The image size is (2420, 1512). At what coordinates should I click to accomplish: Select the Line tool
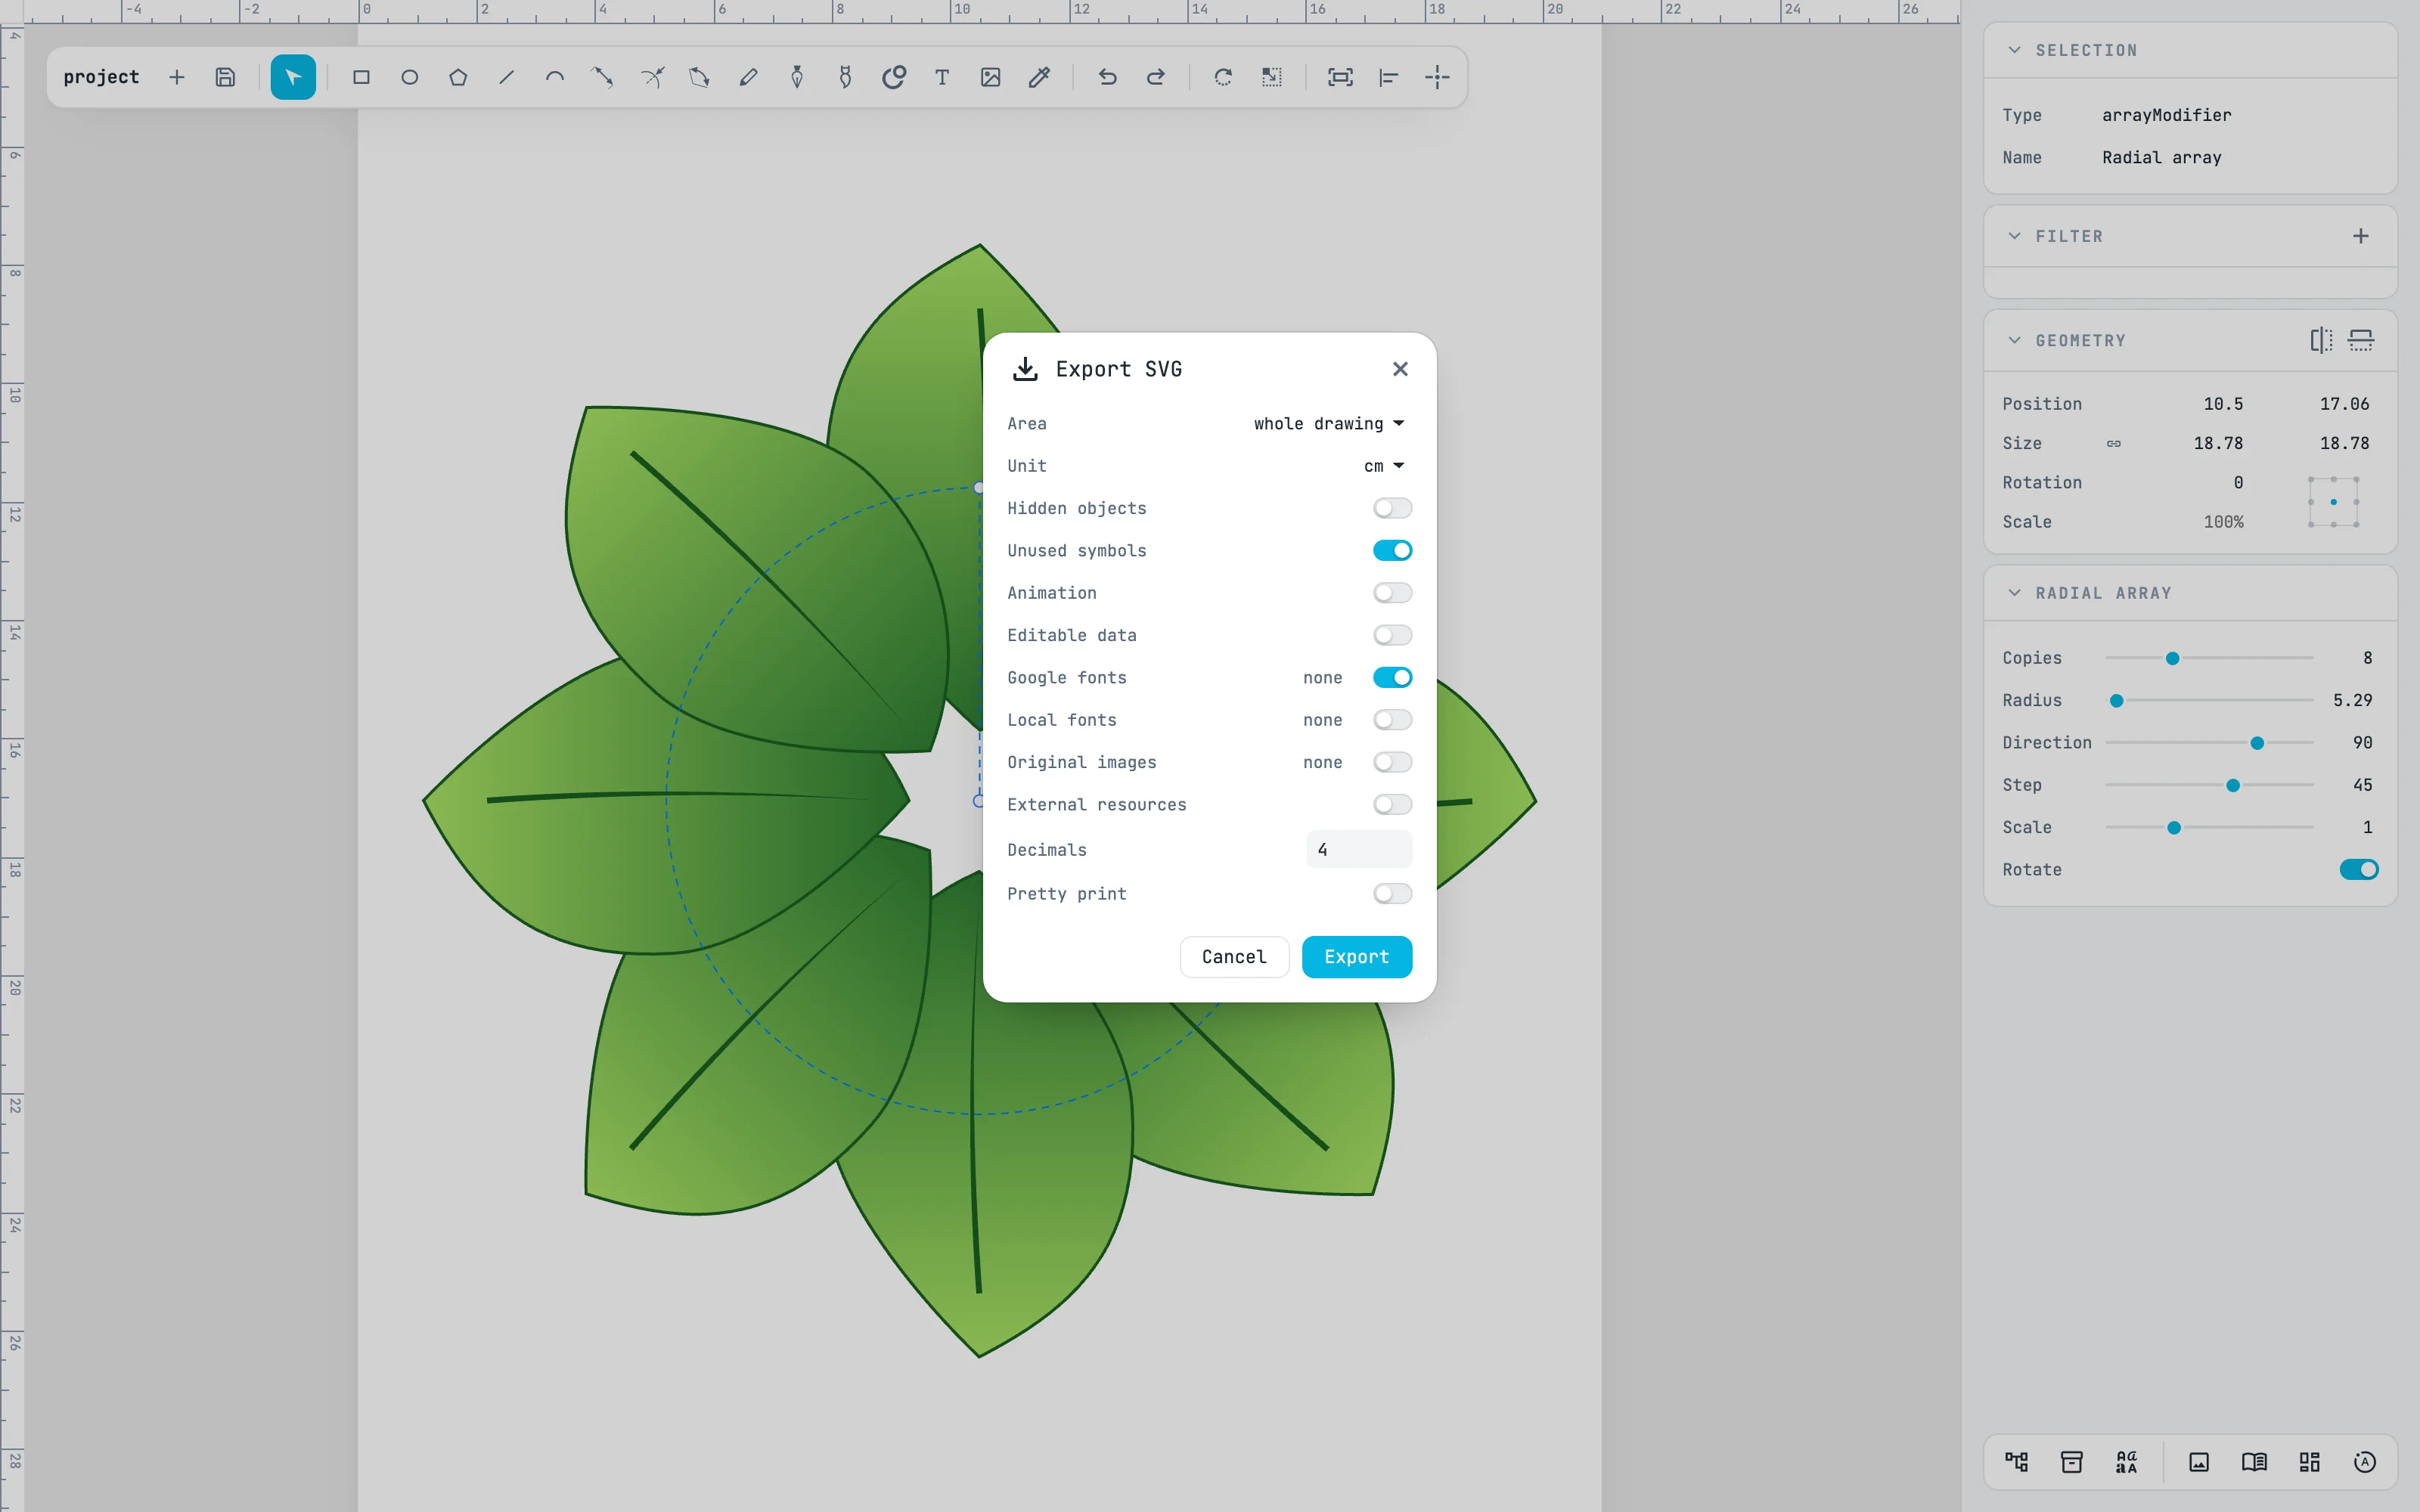coord(507,77)
